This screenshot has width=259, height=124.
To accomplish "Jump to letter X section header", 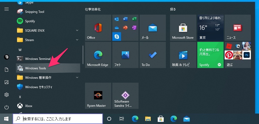I will (20, 97).
